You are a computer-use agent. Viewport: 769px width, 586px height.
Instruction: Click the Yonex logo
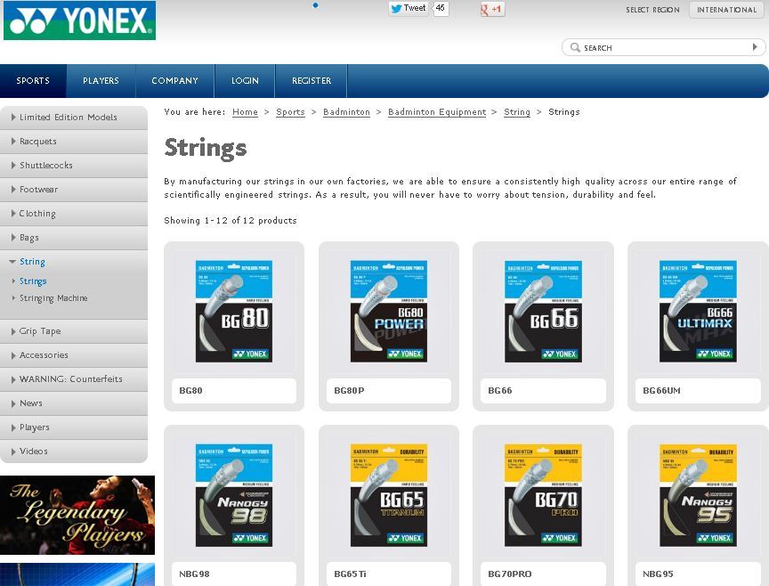coord(79,20)
